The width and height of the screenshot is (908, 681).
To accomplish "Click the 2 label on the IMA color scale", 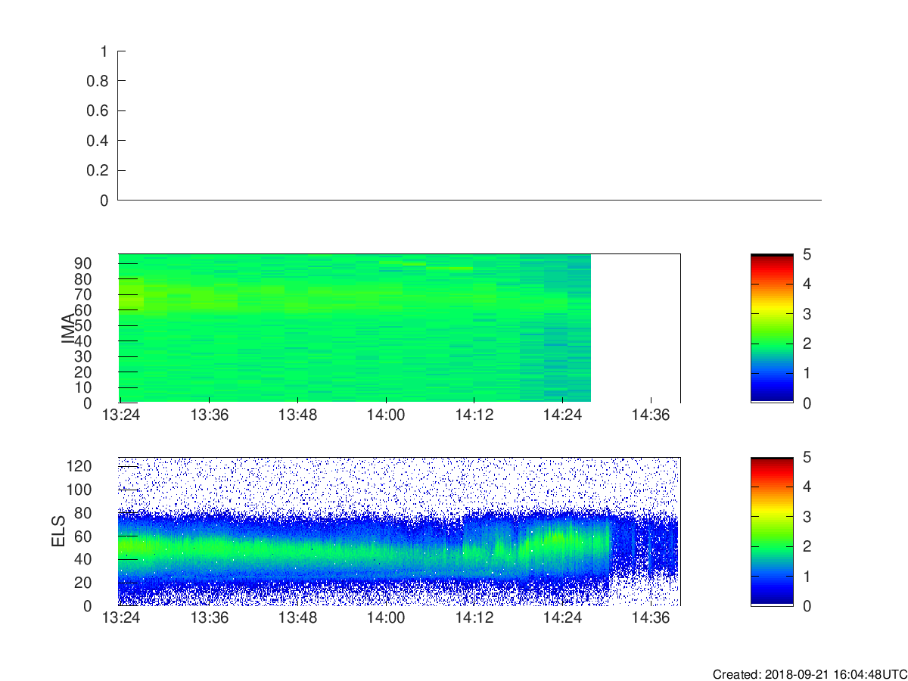I will [x=807, y=344].
